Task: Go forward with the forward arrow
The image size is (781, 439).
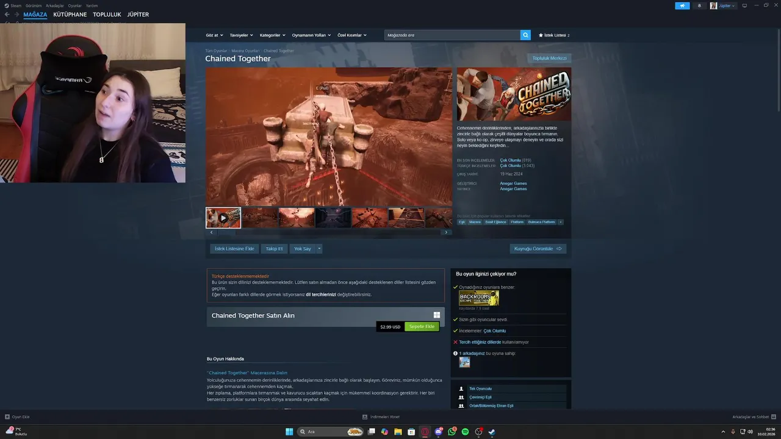Action: click(x=16, y=14)
